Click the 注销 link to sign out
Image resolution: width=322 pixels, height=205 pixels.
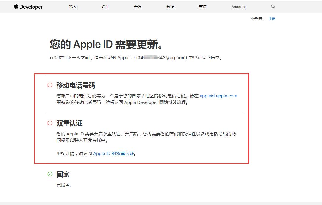(x=272, y=18)
